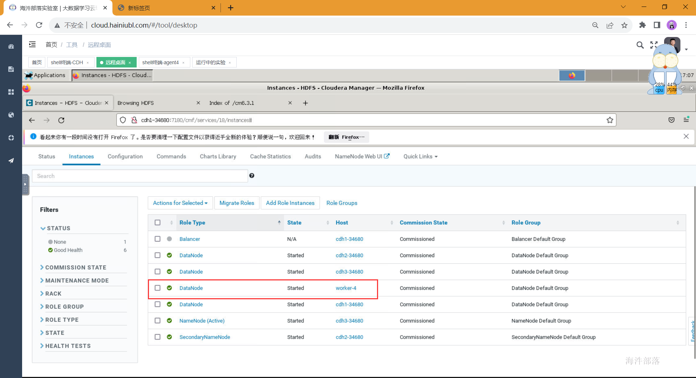
Task: Click the search help question mark icon
Action: pos(252,176)
